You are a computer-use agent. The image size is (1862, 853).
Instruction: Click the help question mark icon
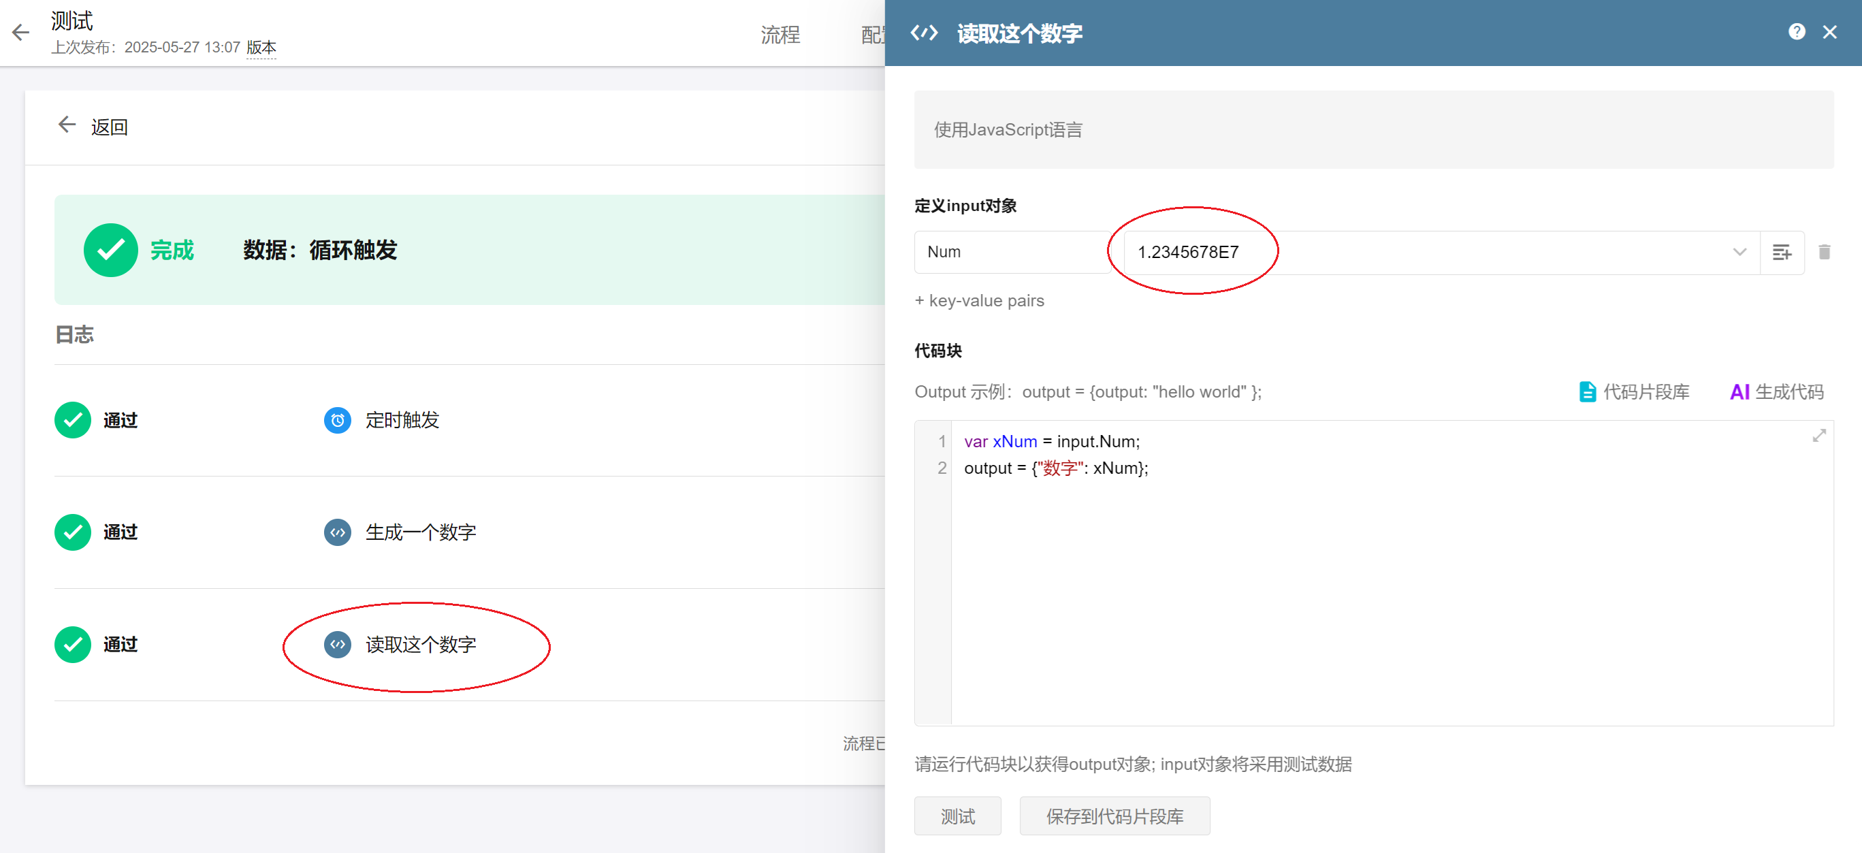tap(1796, 32)
